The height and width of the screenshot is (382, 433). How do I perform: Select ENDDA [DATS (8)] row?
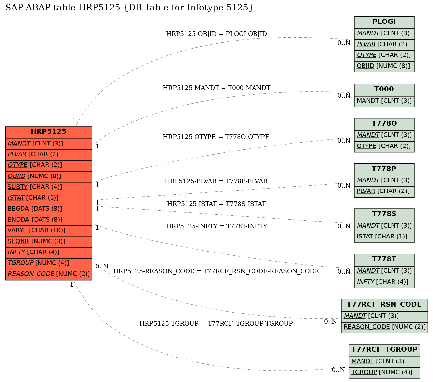click(x=49, y=220)
